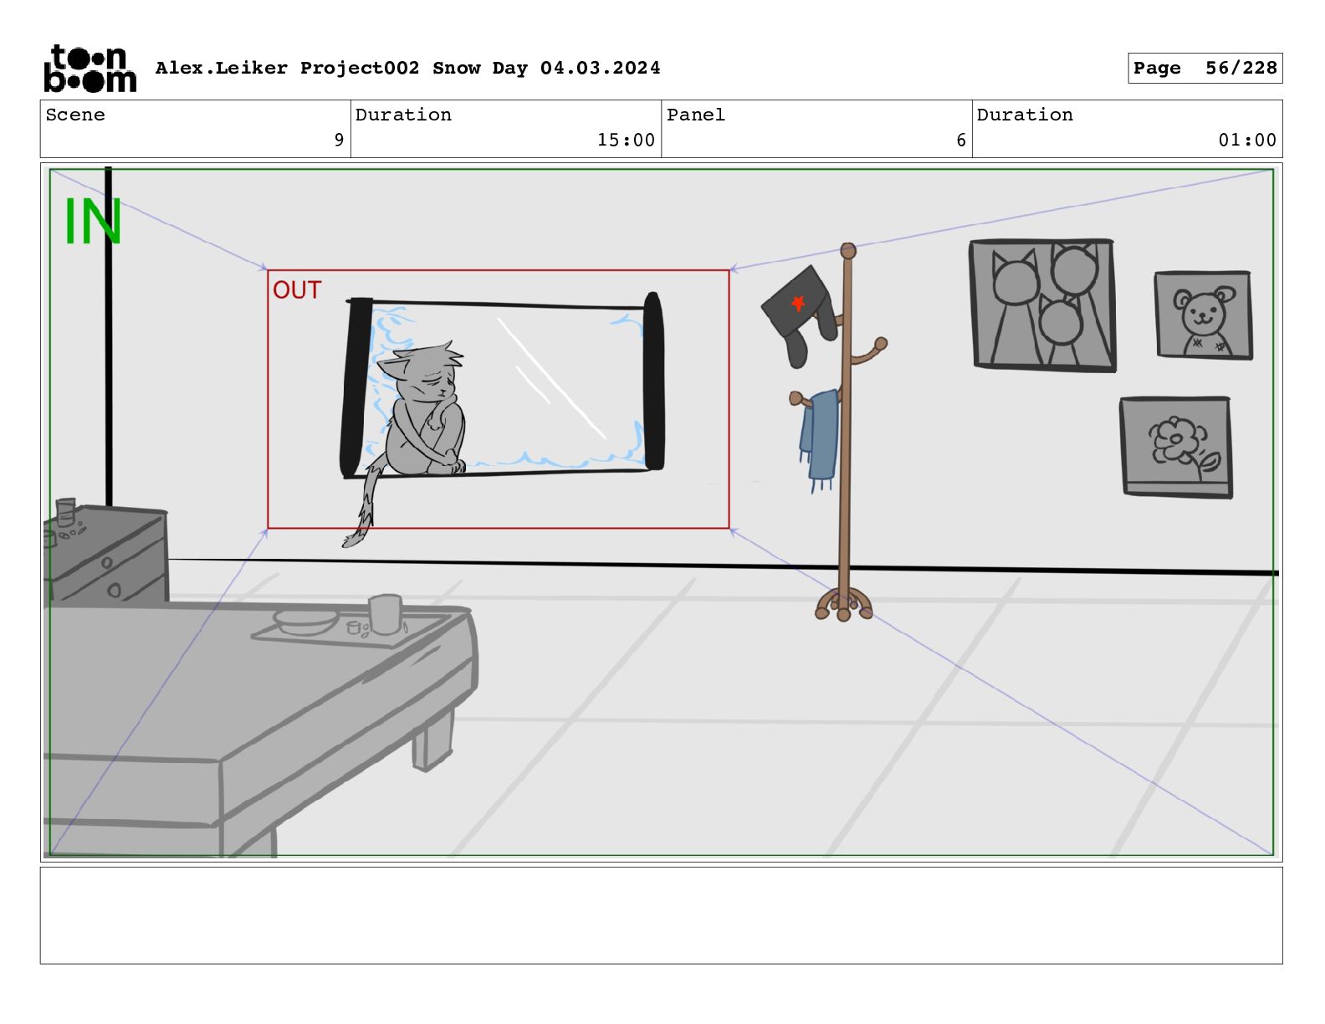
Task: Click the framed teddy bear picture
Action: 1204,315
